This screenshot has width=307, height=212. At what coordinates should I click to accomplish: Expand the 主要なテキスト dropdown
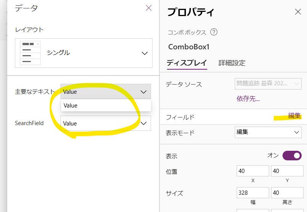(143, 92)
